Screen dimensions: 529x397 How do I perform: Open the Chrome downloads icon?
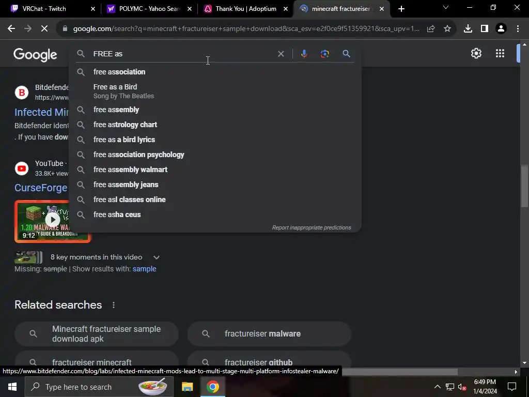[468, 29]
